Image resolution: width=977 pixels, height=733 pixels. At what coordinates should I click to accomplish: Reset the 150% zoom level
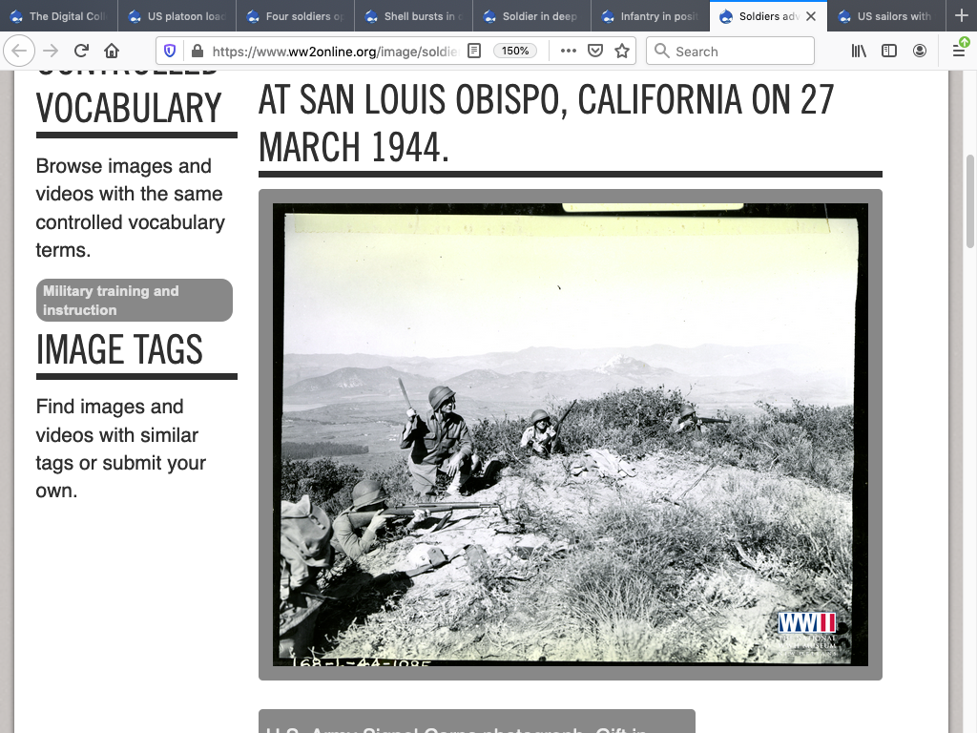click(515, 52)
